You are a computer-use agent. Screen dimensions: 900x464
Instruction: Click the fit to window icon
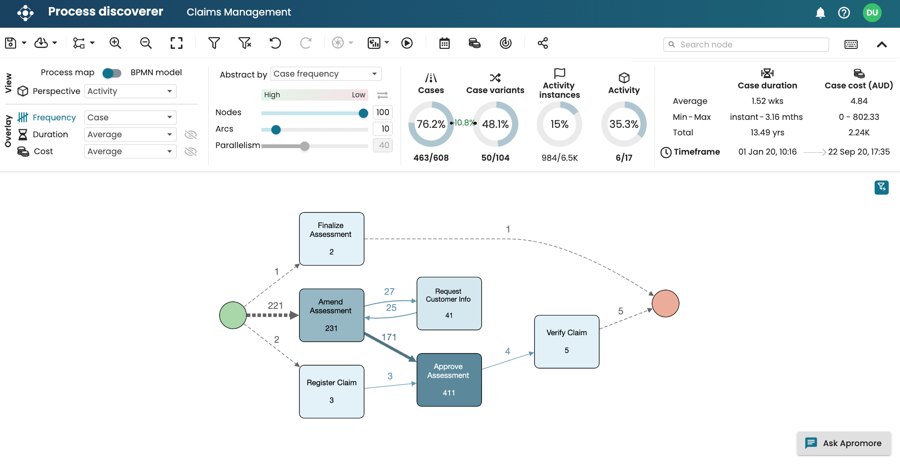click(x=176, y=43)
